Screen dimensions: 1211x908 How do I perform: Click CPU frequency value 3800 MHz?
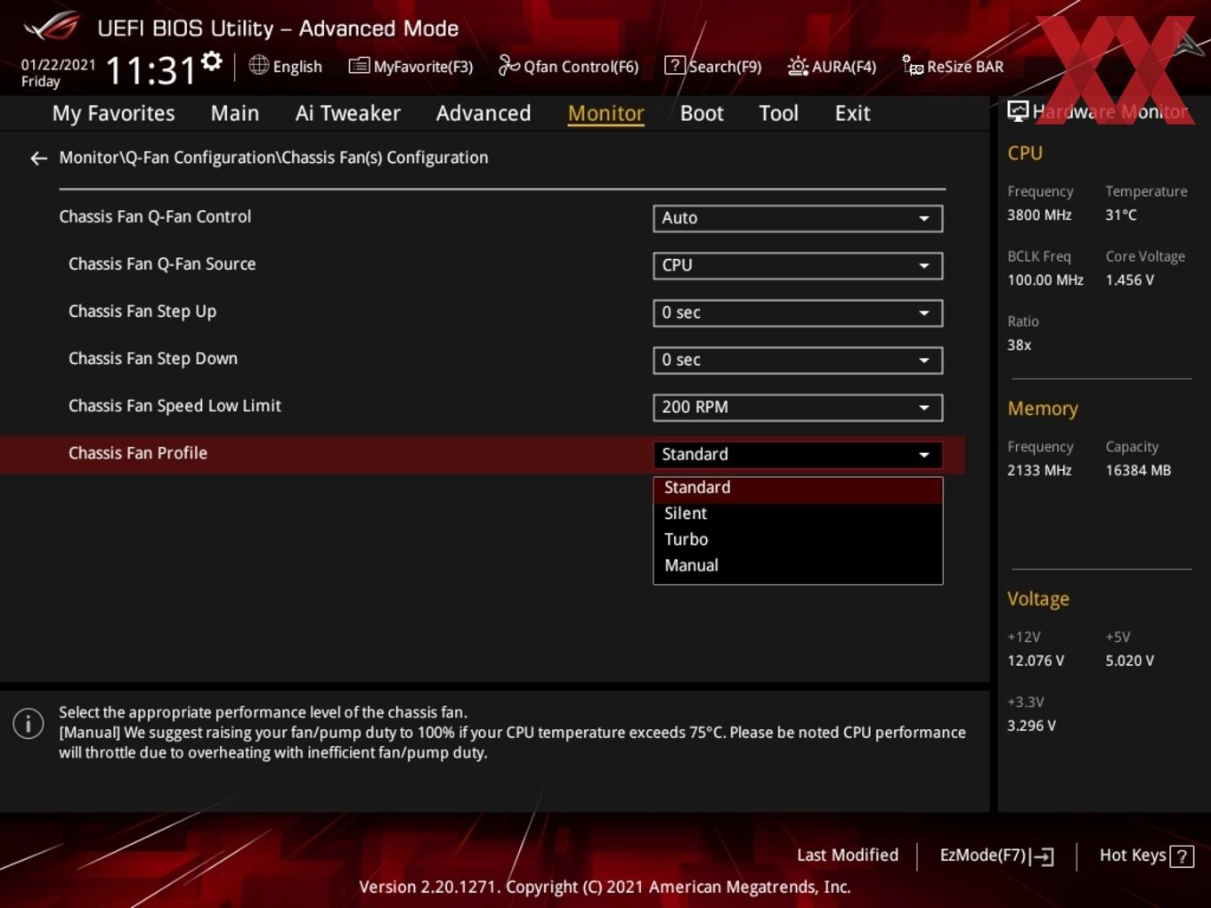pos(1040,215)
